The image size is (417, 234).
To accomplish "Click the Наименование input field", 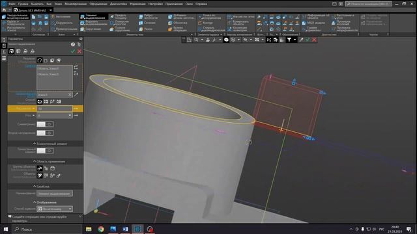I will (55, 194).
